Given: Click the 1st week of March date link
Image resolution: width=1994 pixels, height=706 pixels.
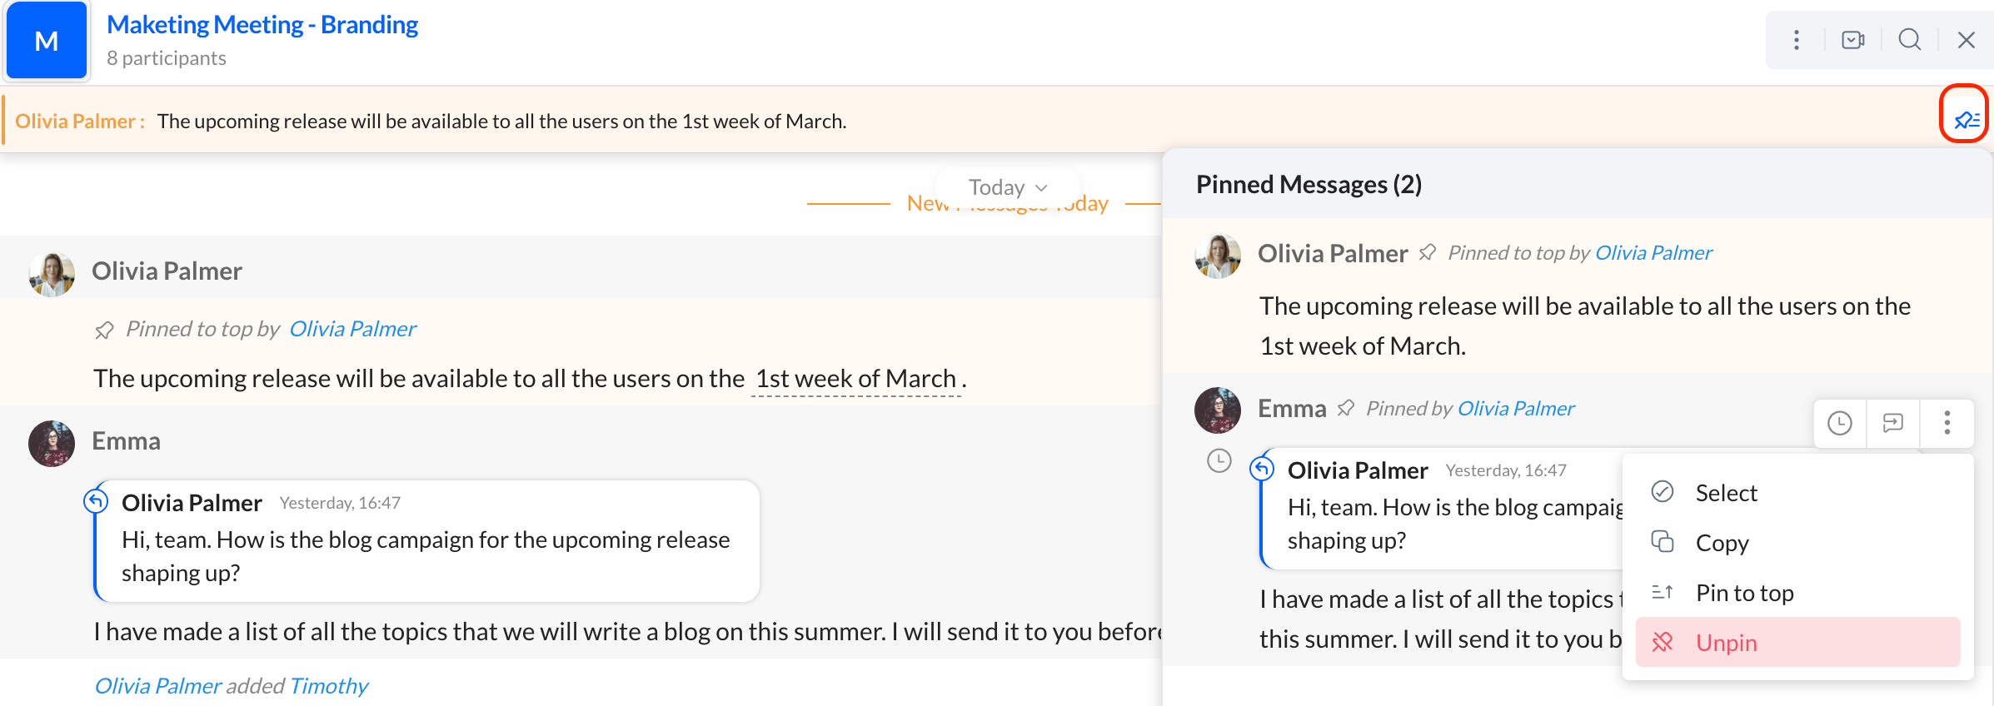Looking at the screenshot, I should [855, 379].
